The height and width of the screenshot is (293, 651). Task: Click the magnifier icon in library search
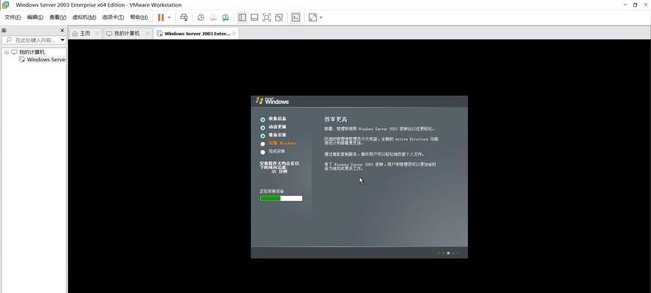point(9,40)
